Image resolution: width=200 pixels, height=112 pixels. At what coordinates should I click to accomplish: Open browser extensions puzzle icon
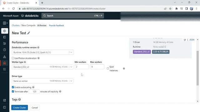coord(177,9)
